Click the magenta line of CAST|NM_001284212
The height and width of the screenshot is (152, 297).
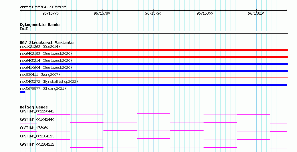coord(154,147)
